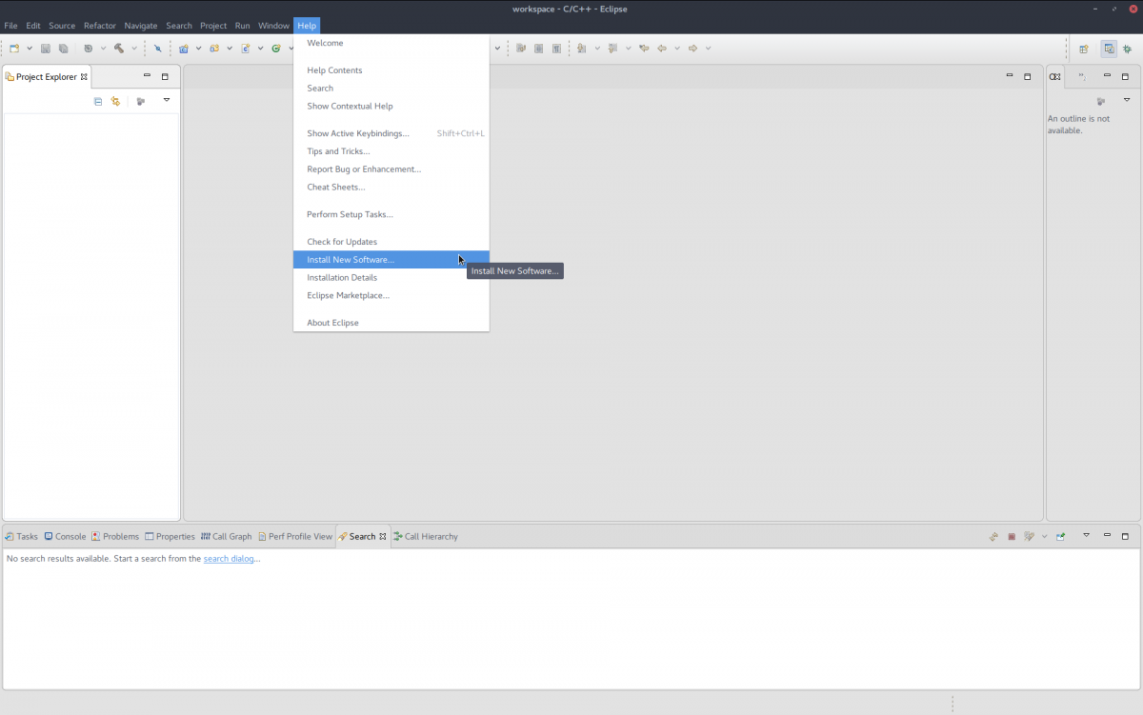Switch to the Console tab
This screenshot has width=1143, height=715.
pyautogui.click(x=65, y=537)
